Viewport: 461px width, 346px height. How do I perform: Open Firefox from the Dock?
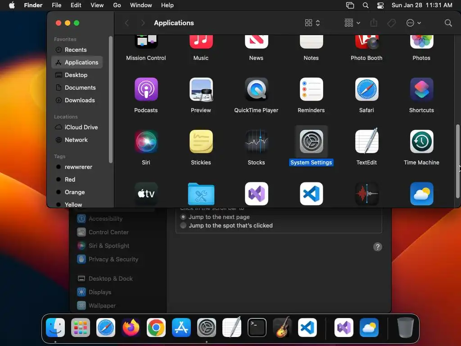click(131, 328)
